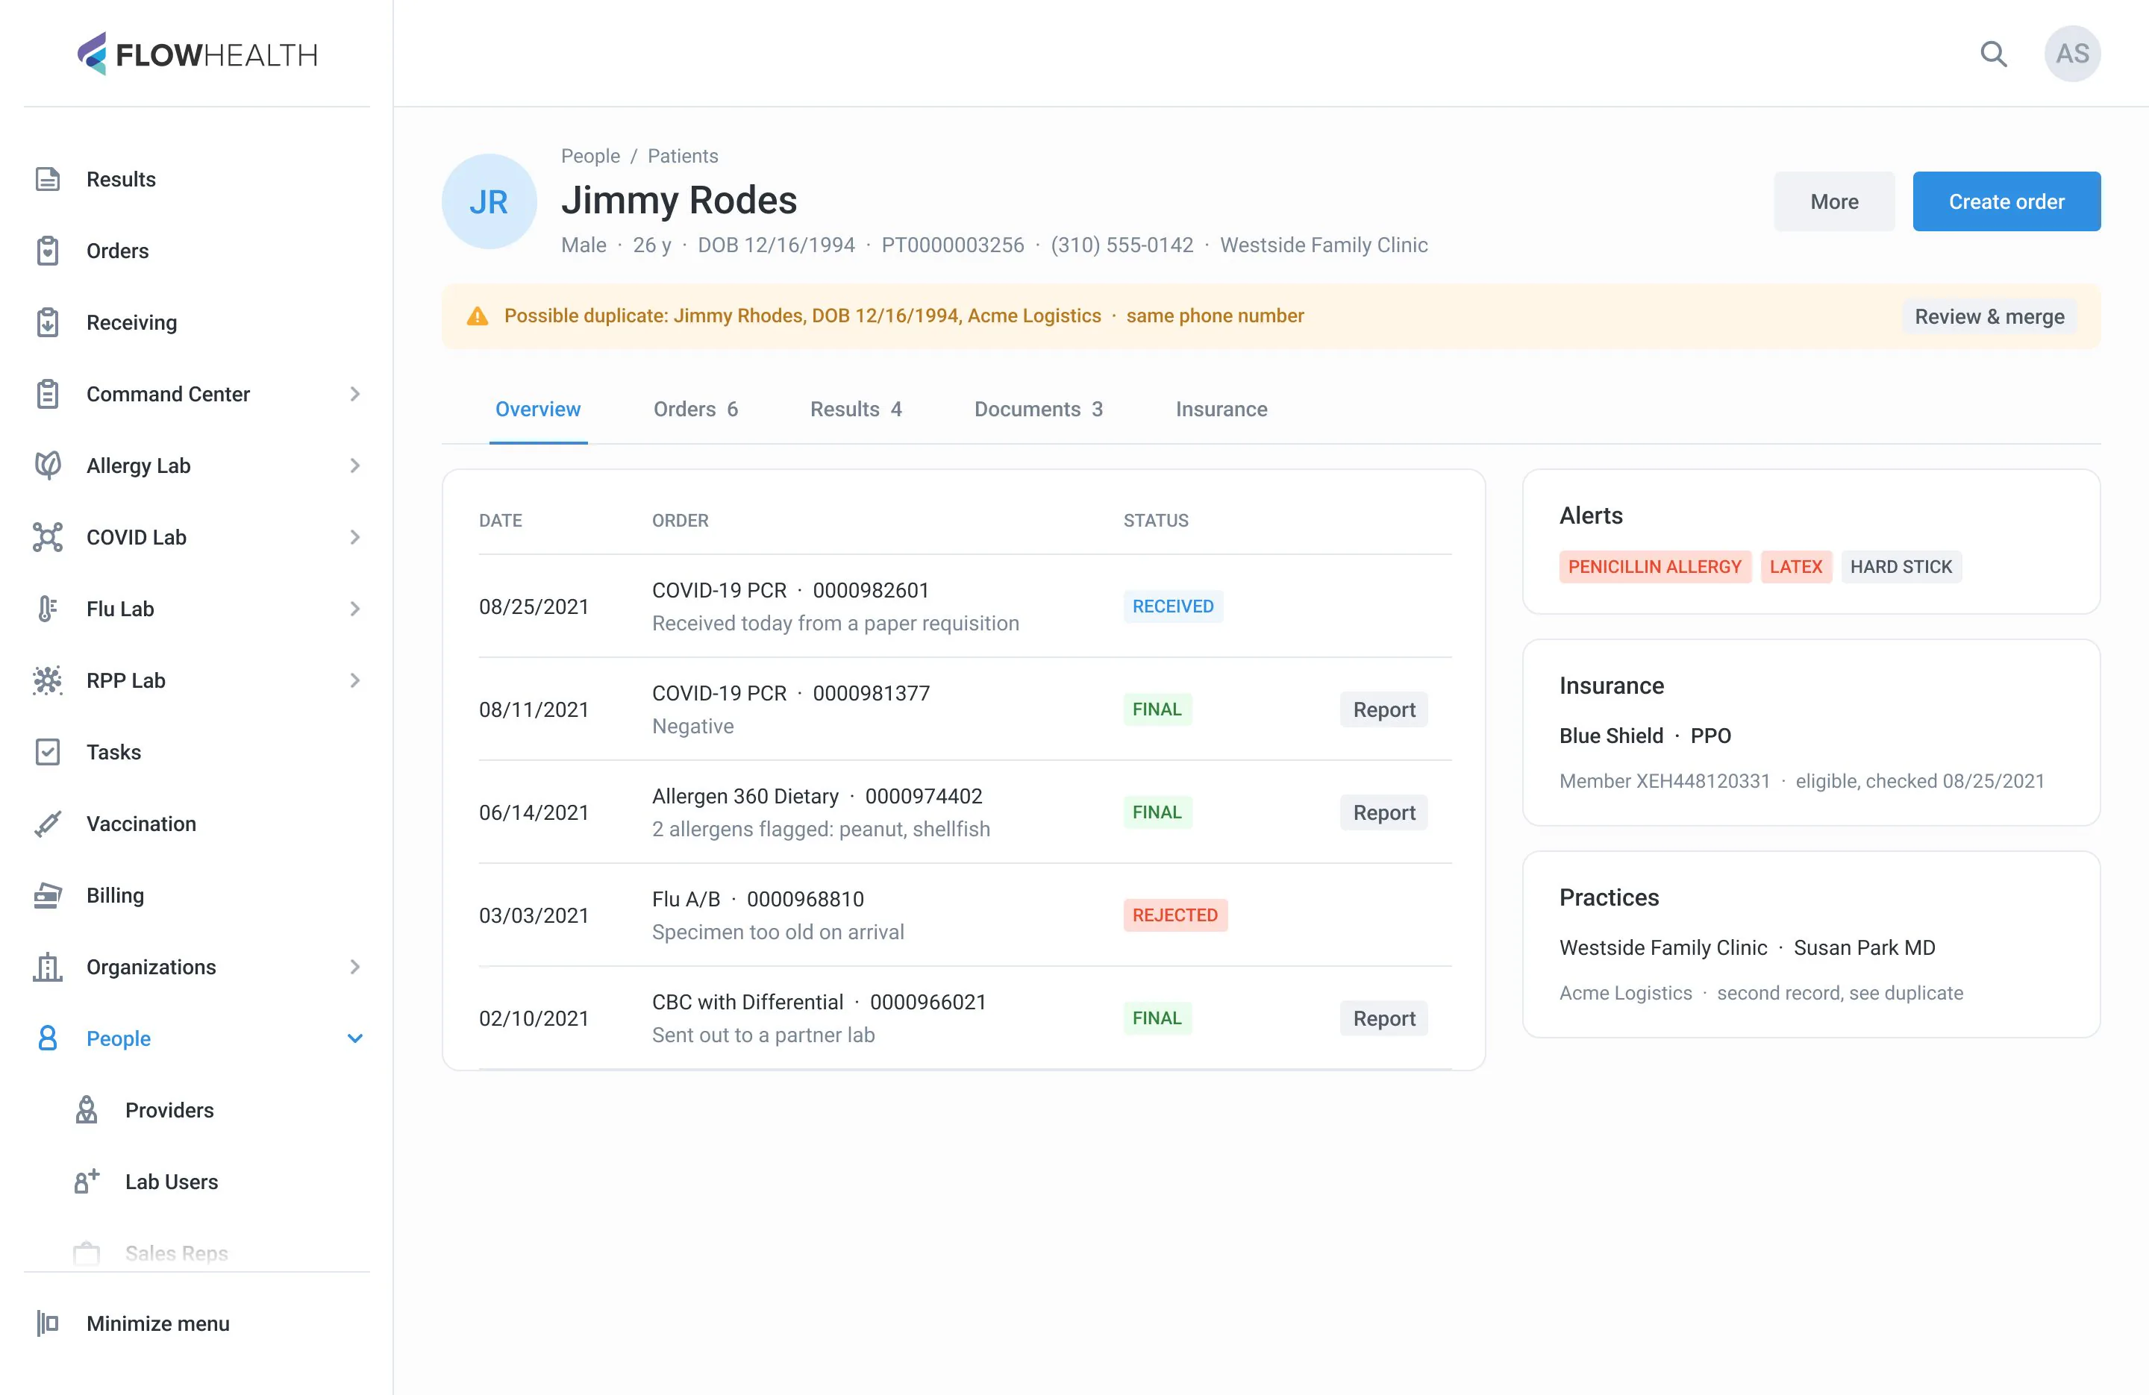The image size is (2149, 1395).
Task: Click the Flu Lab thermometer icon
Action: point(48,609)
